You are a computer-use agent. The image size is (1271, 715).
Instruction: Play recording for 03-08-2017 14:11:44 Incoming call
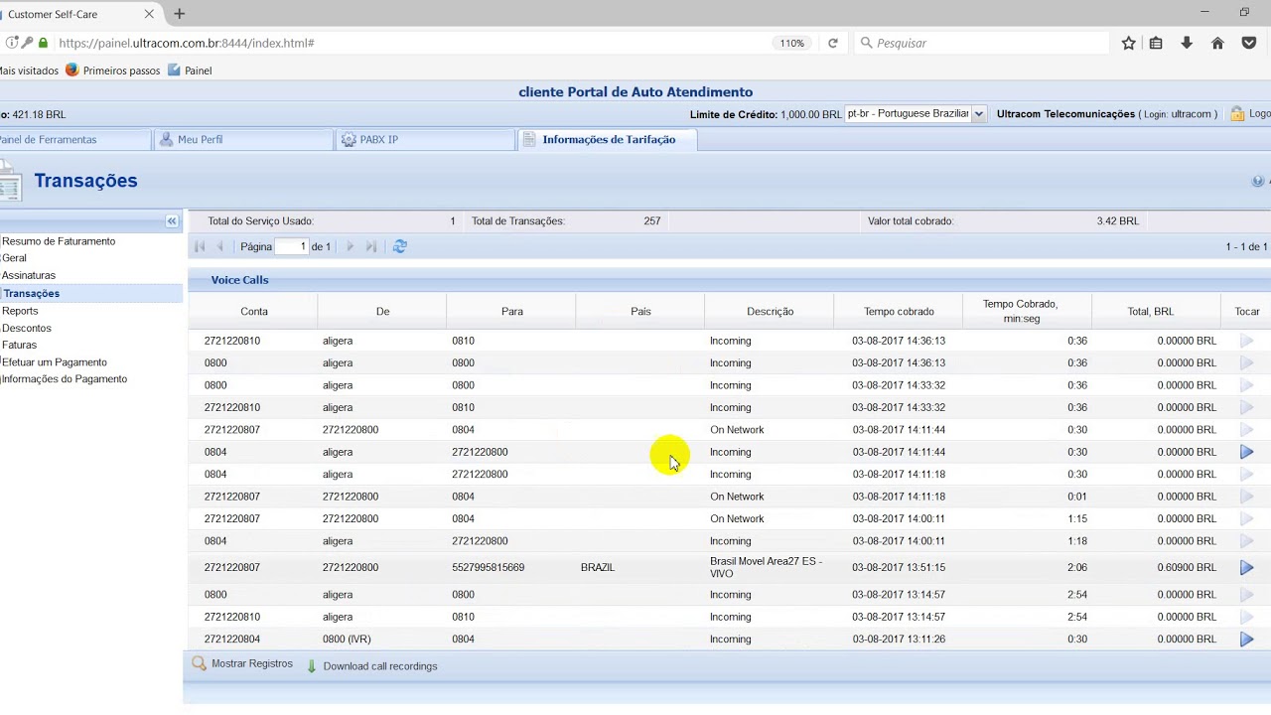point(1246,452)
